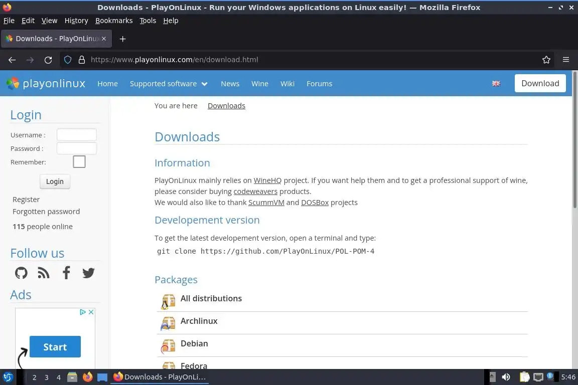
Task: Open the View menu
Action: tap(49, 21)
